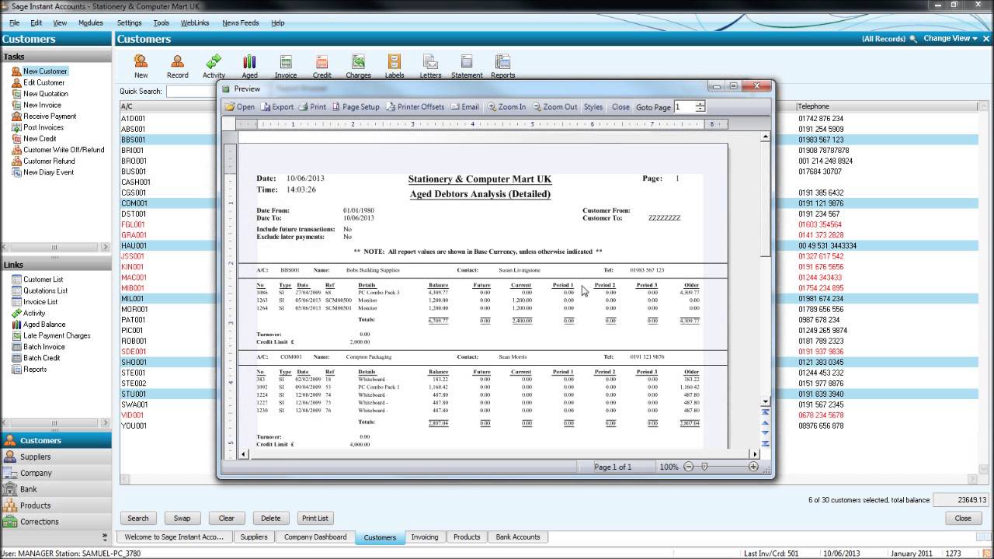The width and height of the screenshot is (994, 559).
Task: Click the Swap button
Action: pos(182,518)
